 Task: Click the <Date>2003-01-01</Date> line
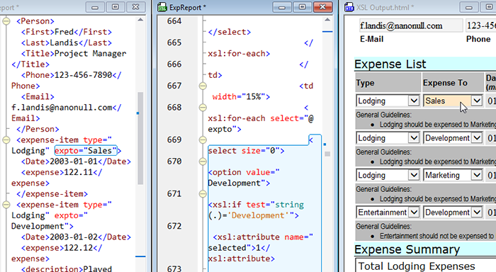tap(76, 161)
